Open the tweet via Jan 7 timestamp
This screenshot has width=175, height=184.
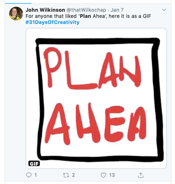pyautogui.click(x=117, y=10)
